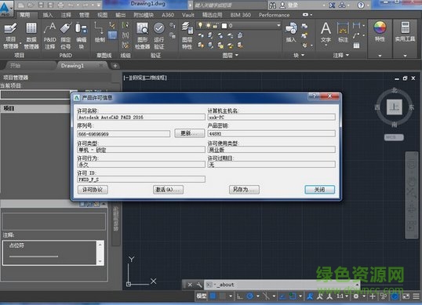
Task: Click the search binoculars icon
Action: click(x=272, y=5)
